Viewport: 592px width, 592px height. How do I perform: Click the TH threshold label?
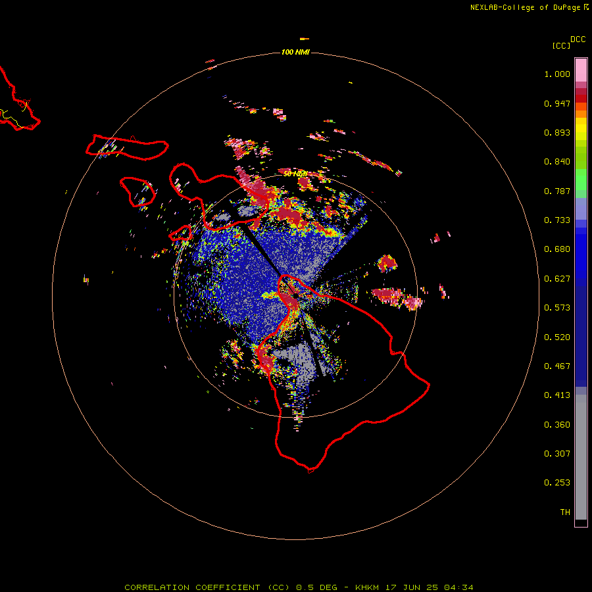pyautogui.click(x=565, y=512)
